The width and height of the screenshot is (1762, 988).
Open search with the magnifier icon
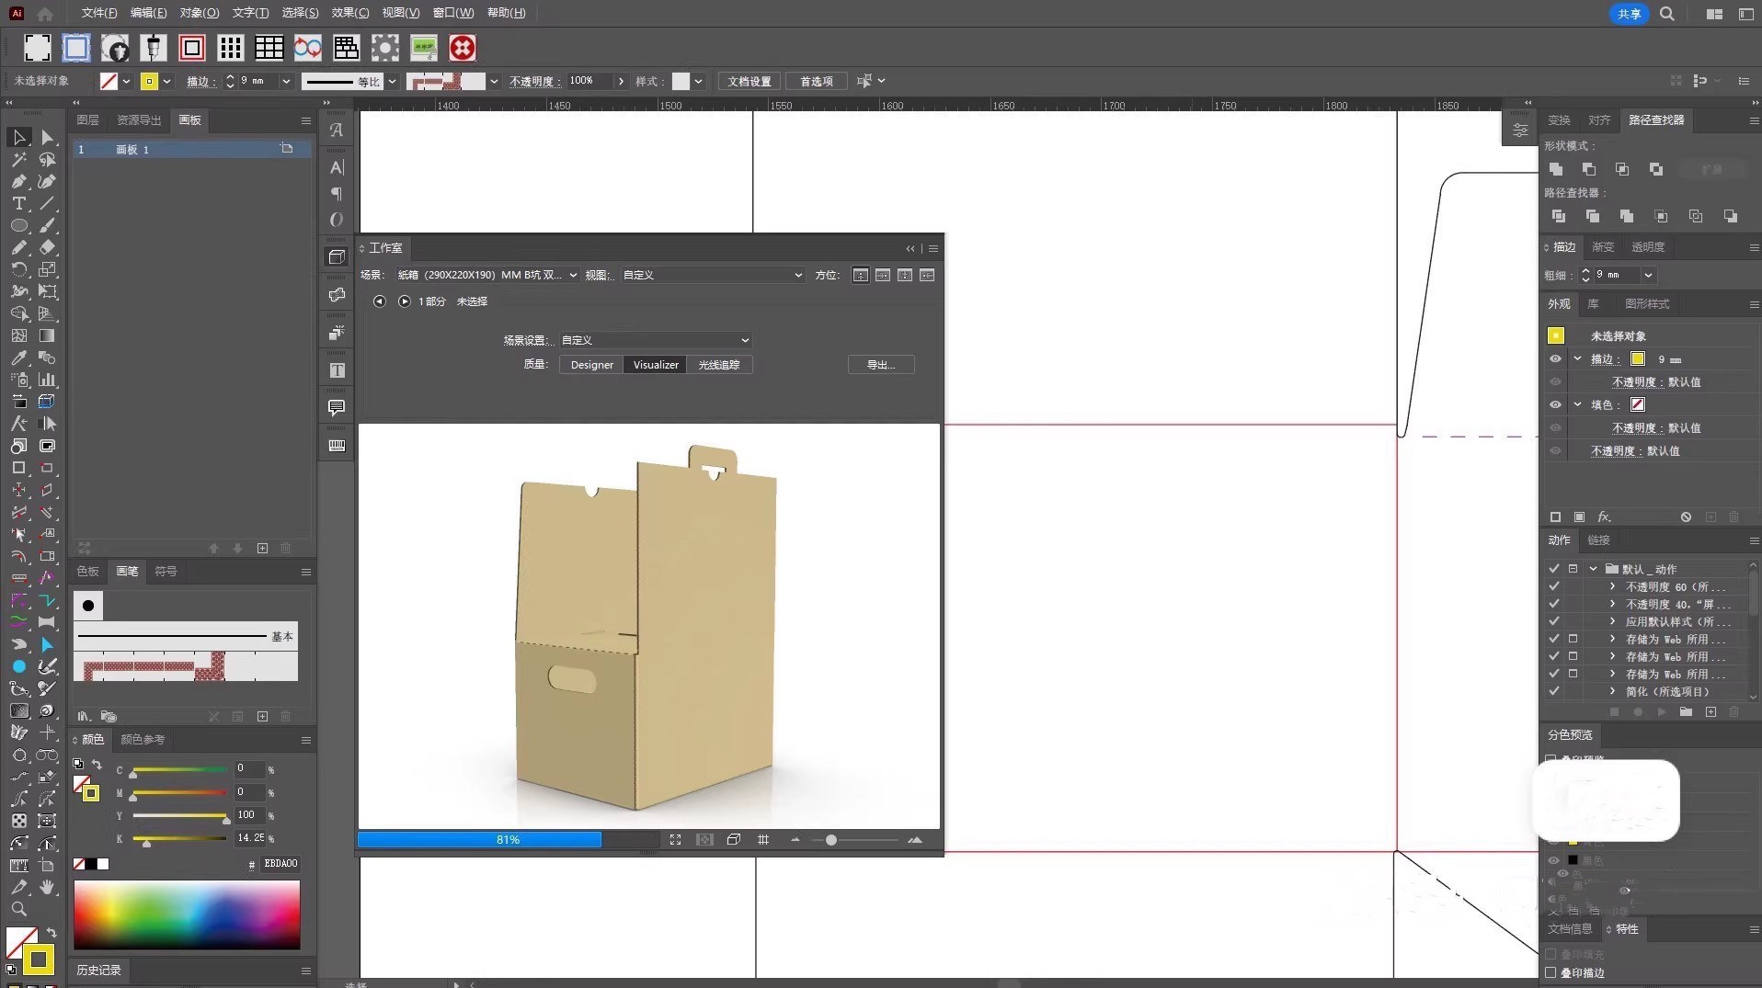pyautogui.click(x=1667, y=14)
